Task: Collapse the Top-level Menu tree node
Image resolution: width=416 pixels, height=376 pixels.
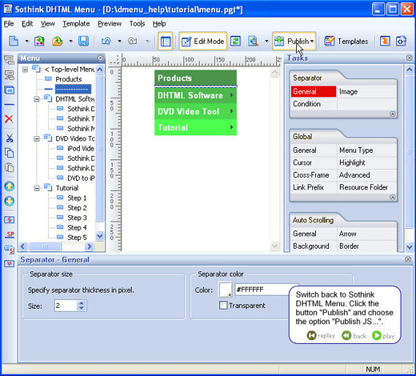Action: click(x=25, y=70)
